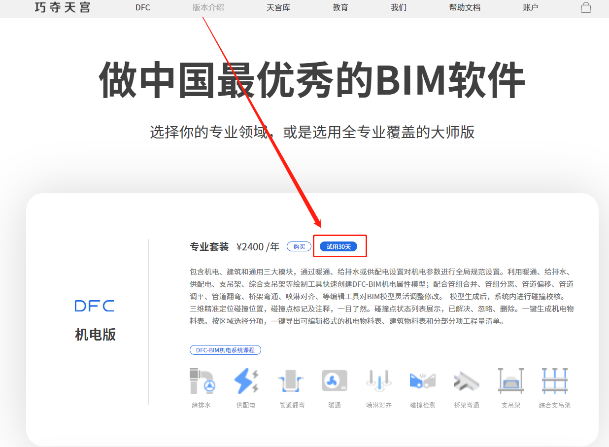Open the DFC-BIM机电系统课程 link
This screenshot has width=609, height=447.
click(x=225, y=350)
